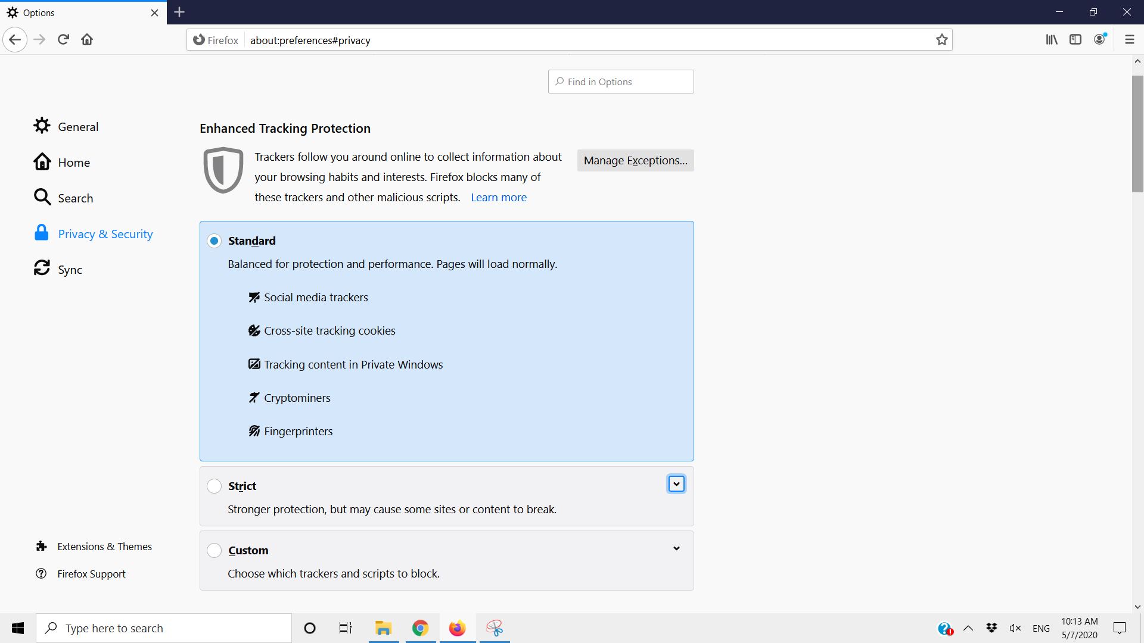Switch to Search settings category
This screenshot has height=643, width=1144.
tap(75, 198)
